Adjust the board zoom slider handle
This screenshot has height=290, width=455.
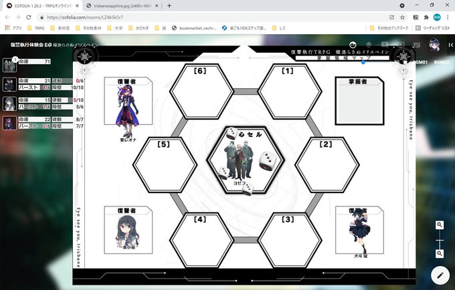(440, 240)
